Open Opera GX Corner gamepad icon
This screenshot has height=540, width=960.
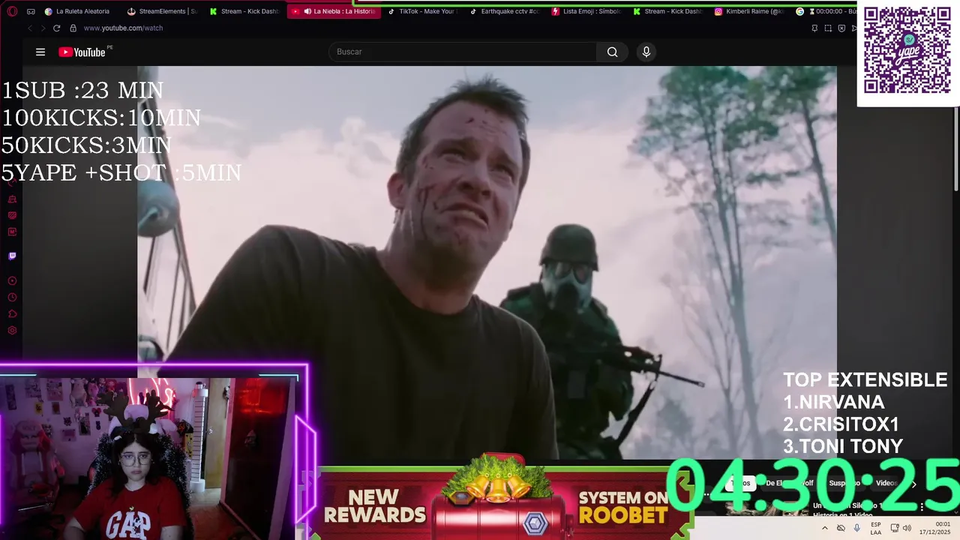tap(31, 11)
